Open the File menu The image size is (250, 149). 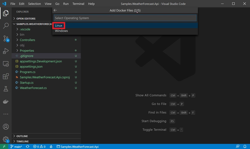coord(12,4)
